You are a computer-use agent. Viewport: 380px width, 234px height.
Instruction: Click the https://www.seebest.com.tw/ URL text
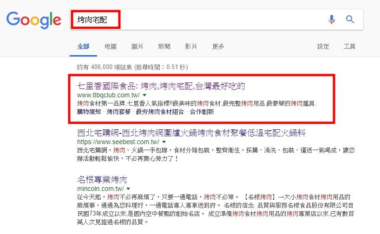click(x=118, y=142)
